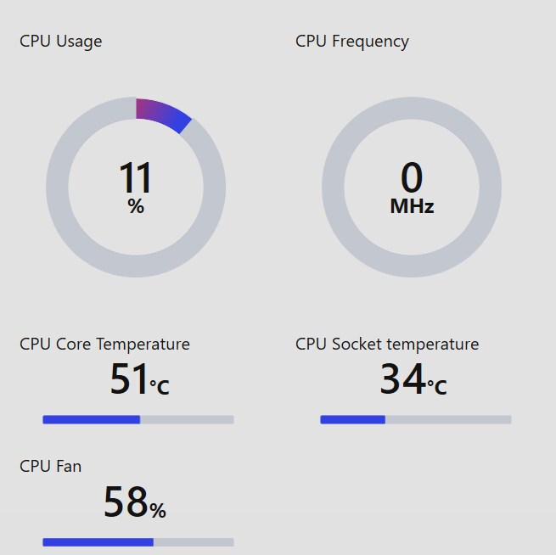Click the 58 fan speed reading

[x=126, y=502]
